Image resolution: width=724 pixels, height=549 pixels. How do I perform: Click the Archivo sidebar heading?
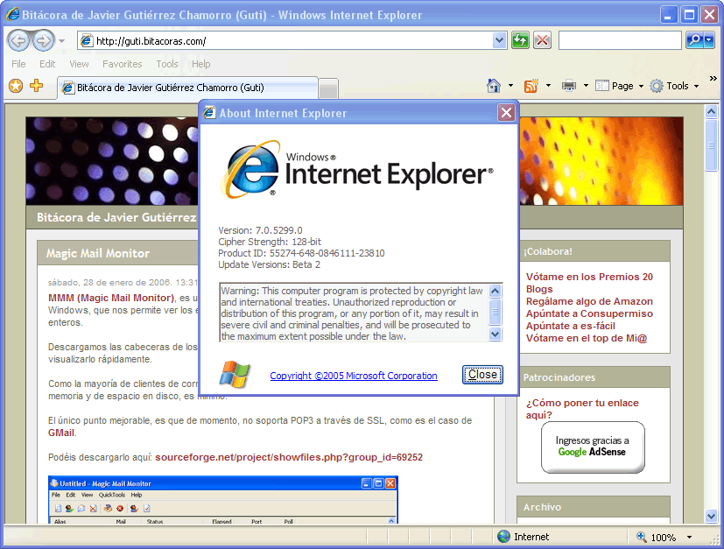point(542,507)
